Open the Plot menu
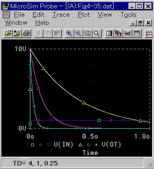 pyautogui.click(x=84, y=15)
